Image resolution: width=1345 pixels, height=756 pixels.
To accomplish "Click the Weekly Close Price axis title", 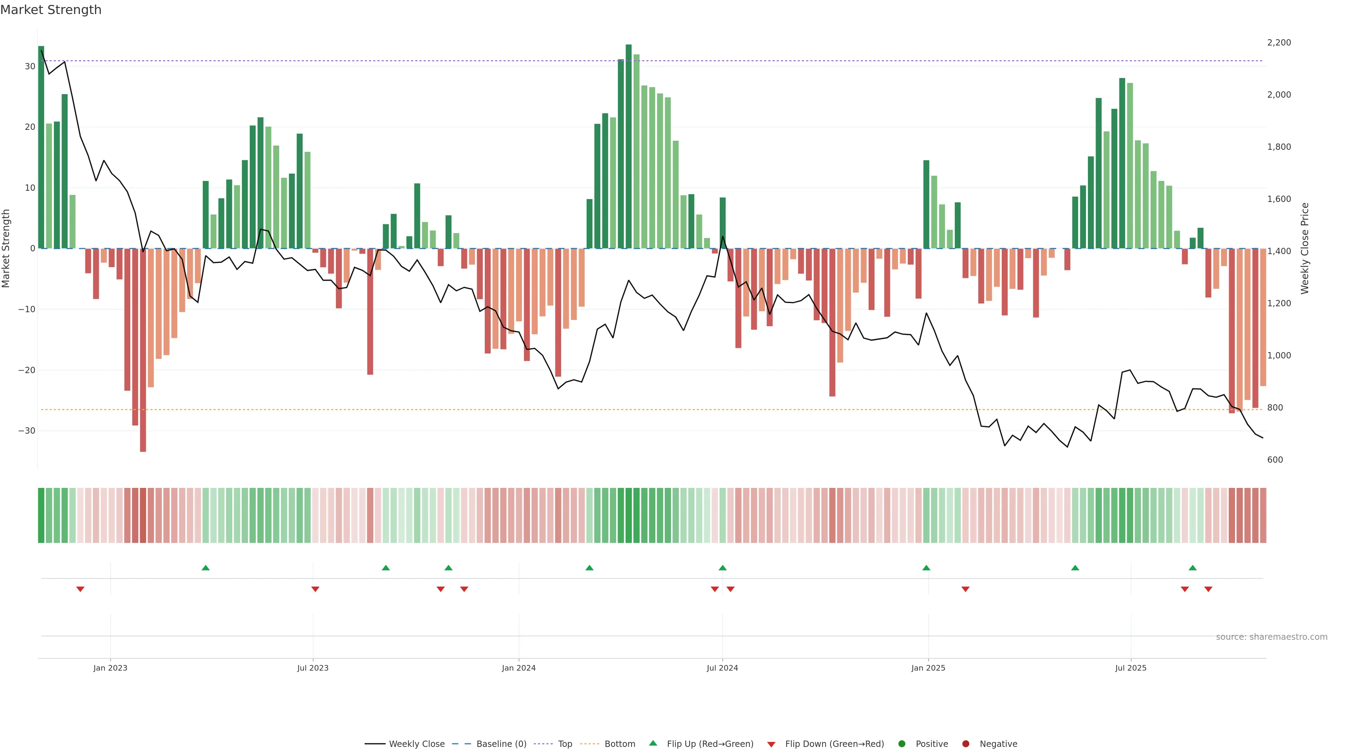I will pos(1305,248).
